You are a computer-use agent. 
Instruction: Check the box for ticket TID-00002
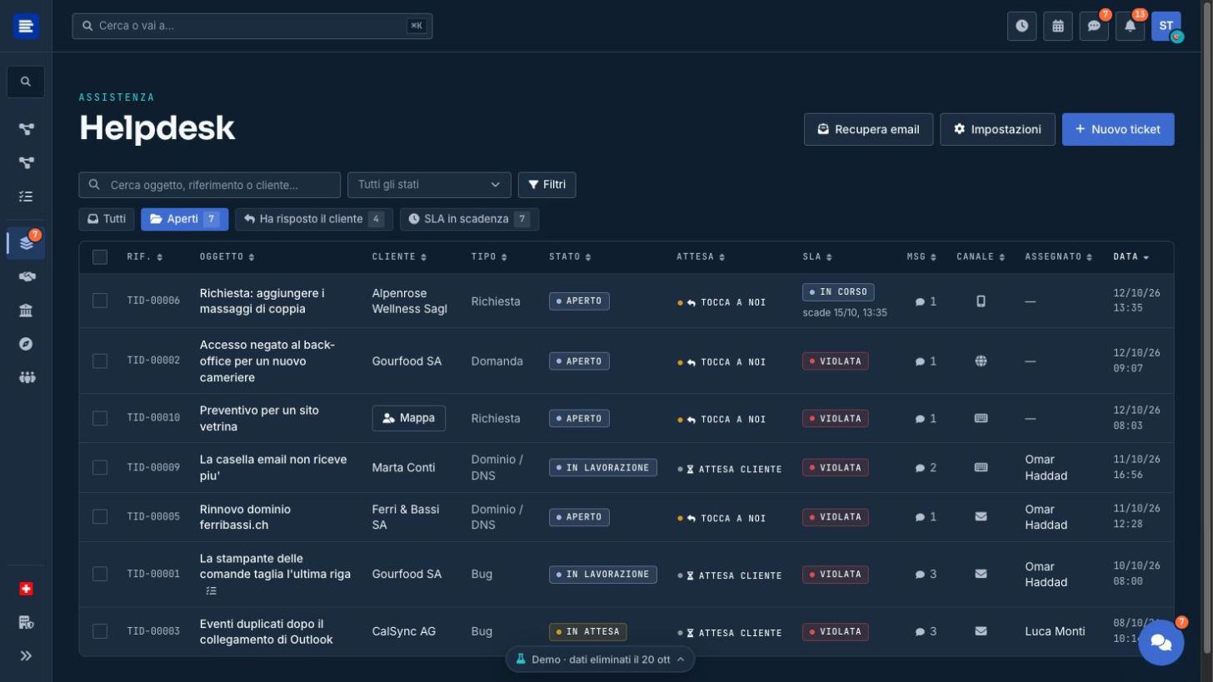click(100, 361)
